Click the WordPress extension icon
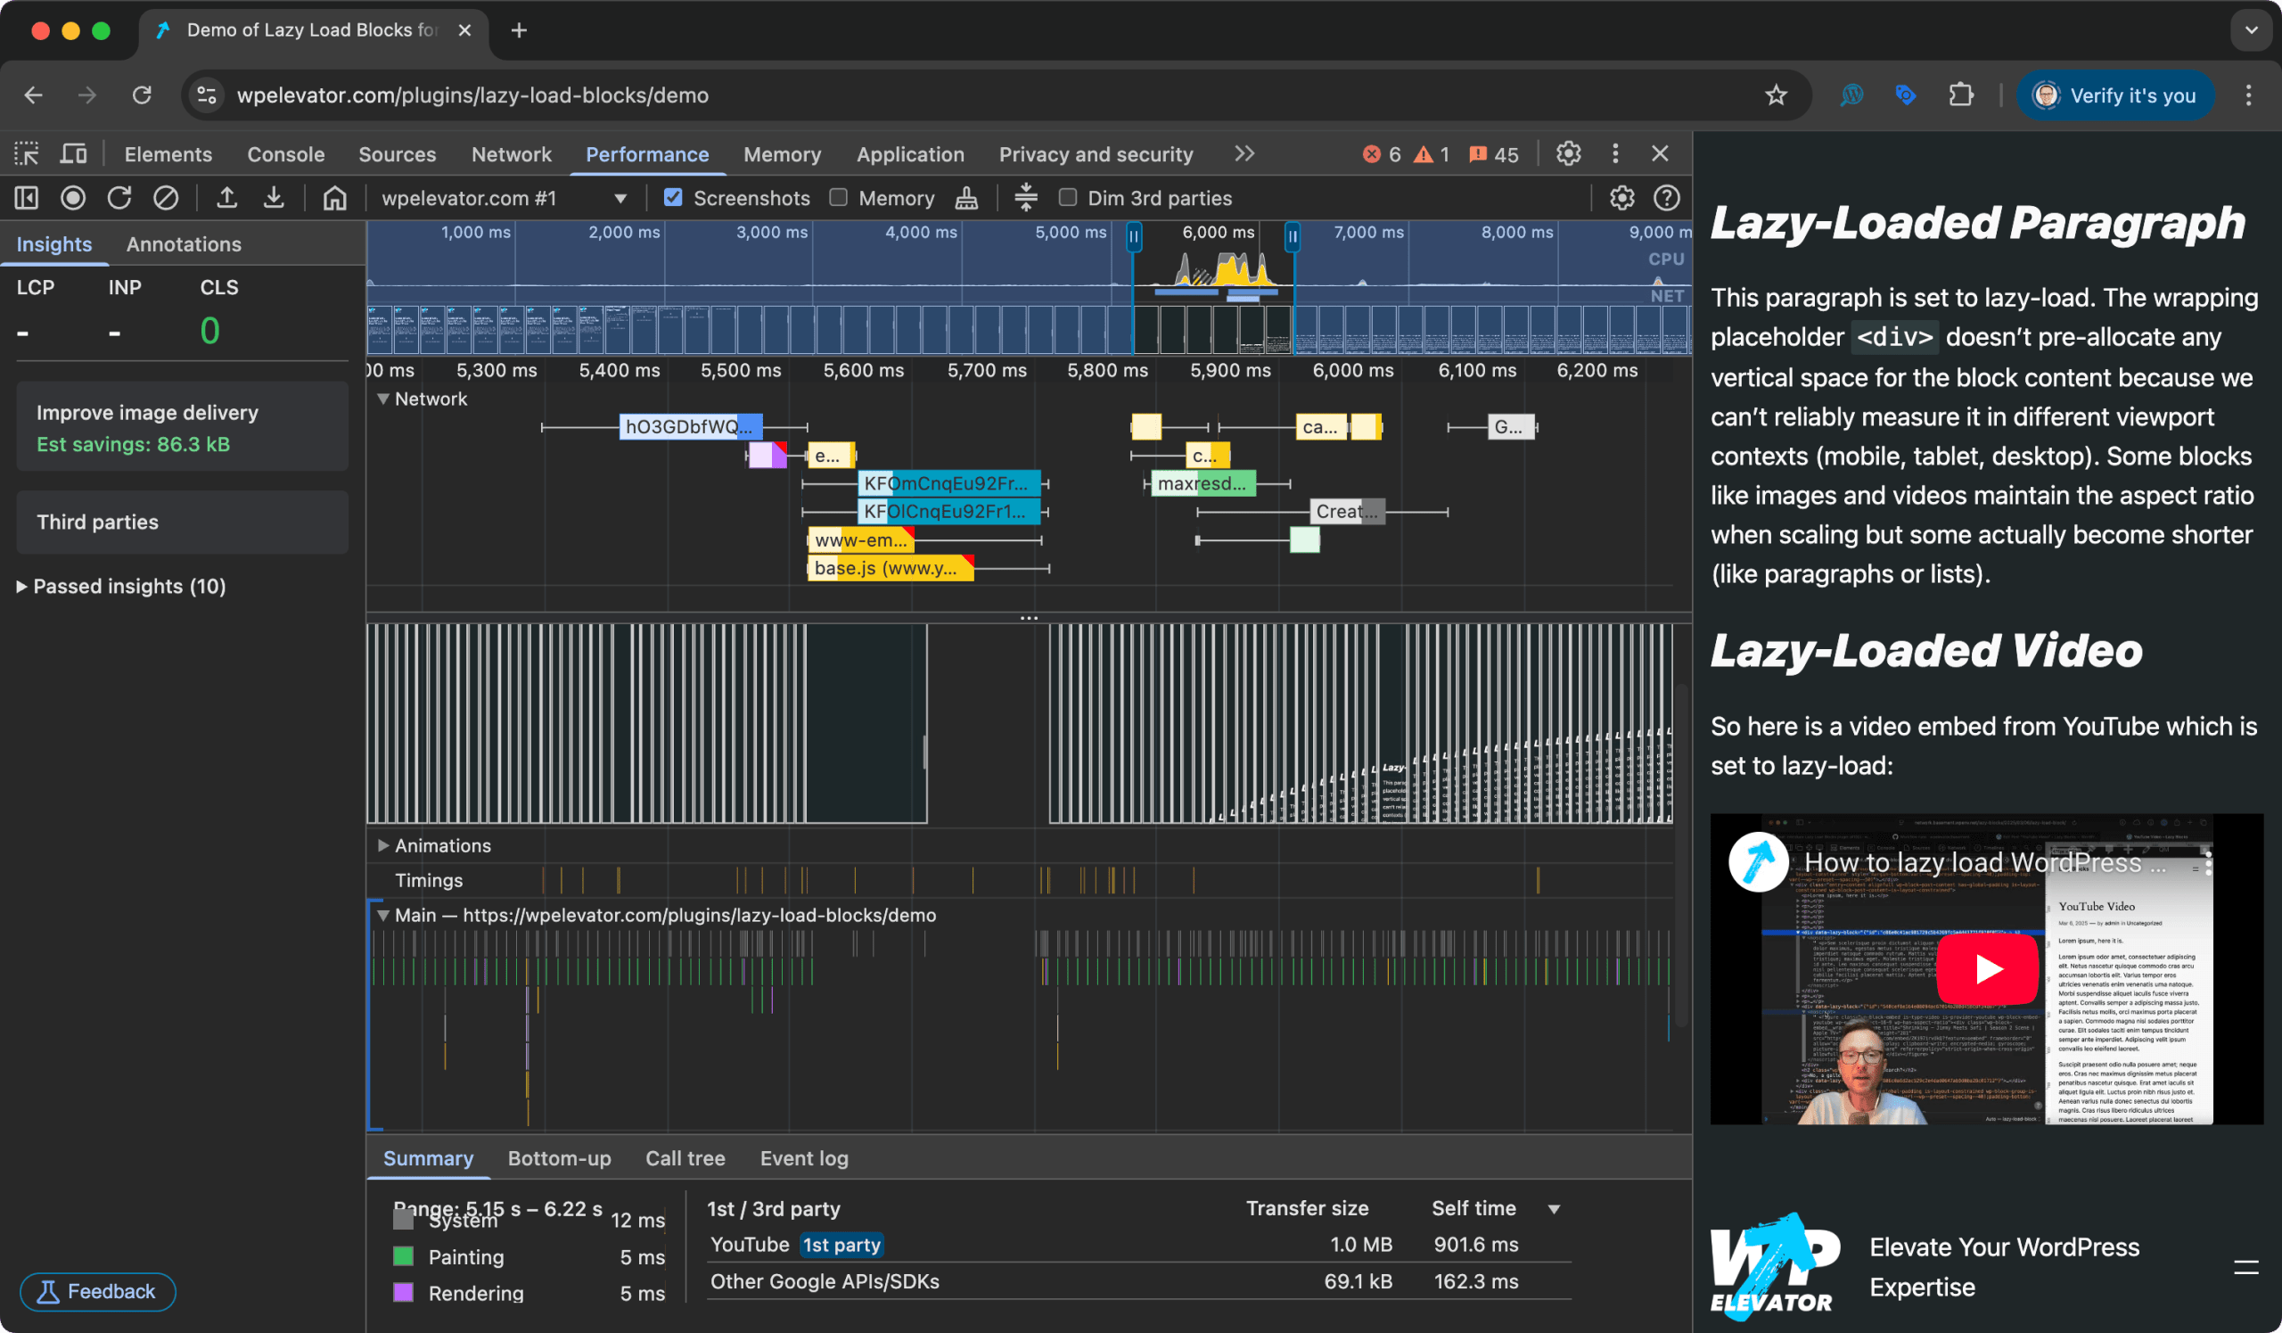Image resolution: width=2282 pixels, height=1333 pixels. tap(1851, 95)
